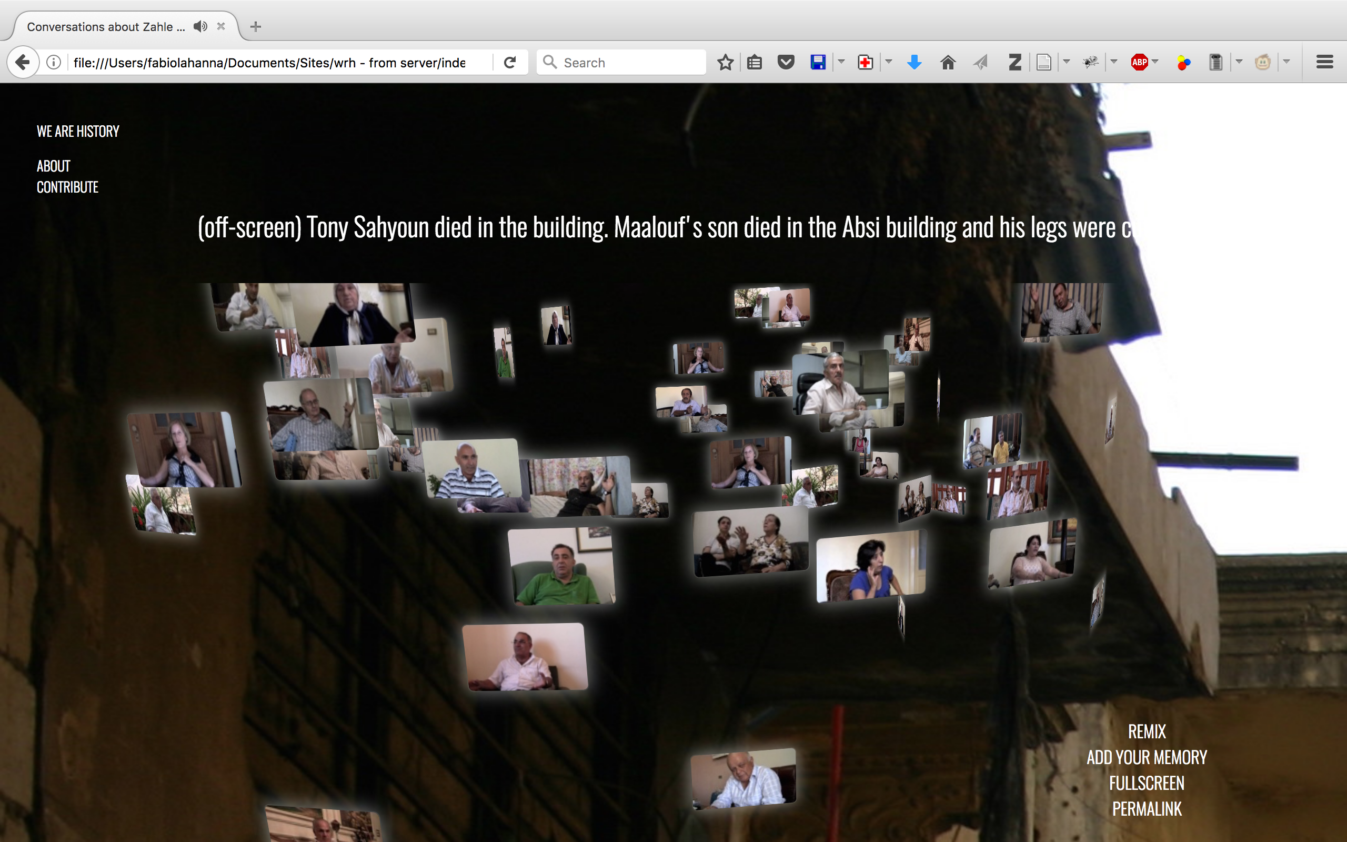Bookmark this page with the star icon
1347x842 pixels.
[725, 63]
